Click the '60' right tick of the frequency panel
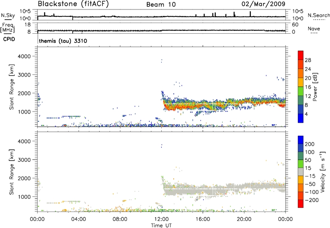This screenshot has width=330, height=228. pyautogui.click(x=295, y=25)
